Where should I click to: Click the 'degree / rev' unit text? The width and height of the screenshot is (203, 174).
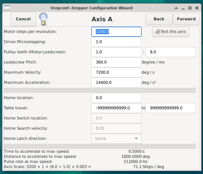[153, 62]
